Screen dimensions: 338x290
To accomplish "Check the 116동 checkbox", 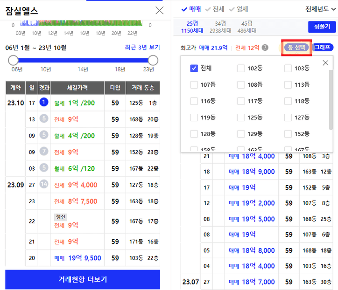I will [194, 101].
